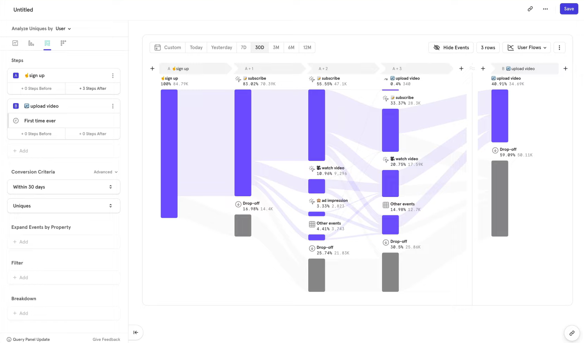Open the three-dot menu next to Save
Viewport: 584px width, 343px height.
coord(546,9)
